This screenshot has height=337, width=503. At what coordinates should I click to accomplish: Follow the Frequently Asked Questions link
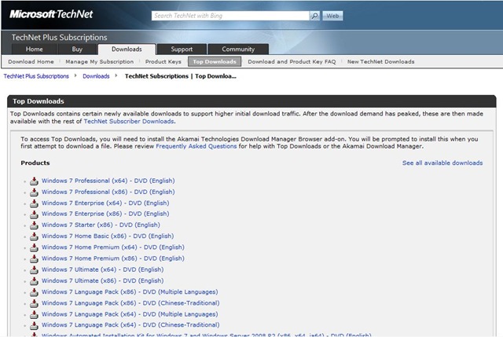(195, 145)
